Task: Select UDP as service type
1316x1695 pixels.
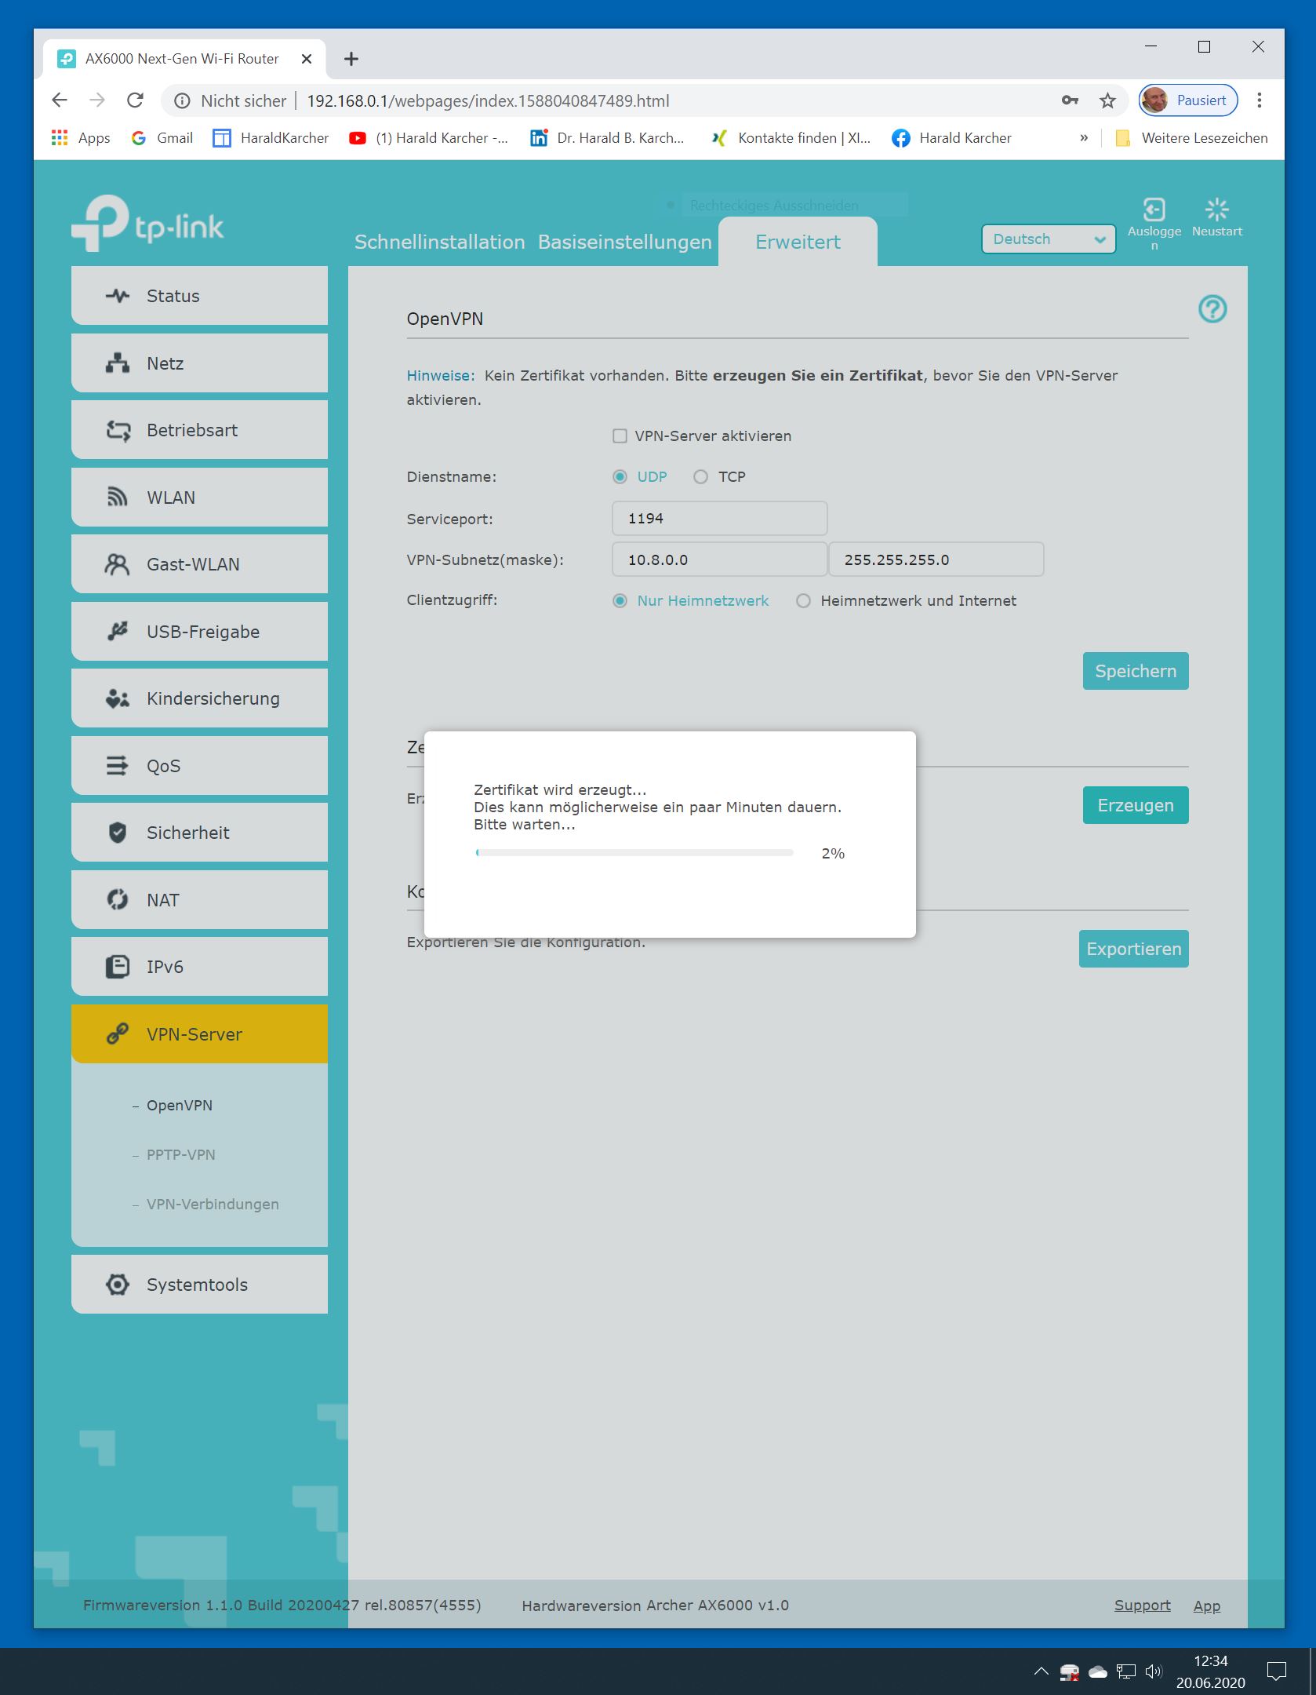Action: point(620,477)
